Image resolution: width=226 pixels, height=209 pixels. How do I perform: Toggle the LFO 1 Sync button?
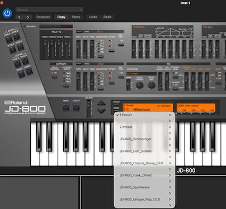coord(79,32)
